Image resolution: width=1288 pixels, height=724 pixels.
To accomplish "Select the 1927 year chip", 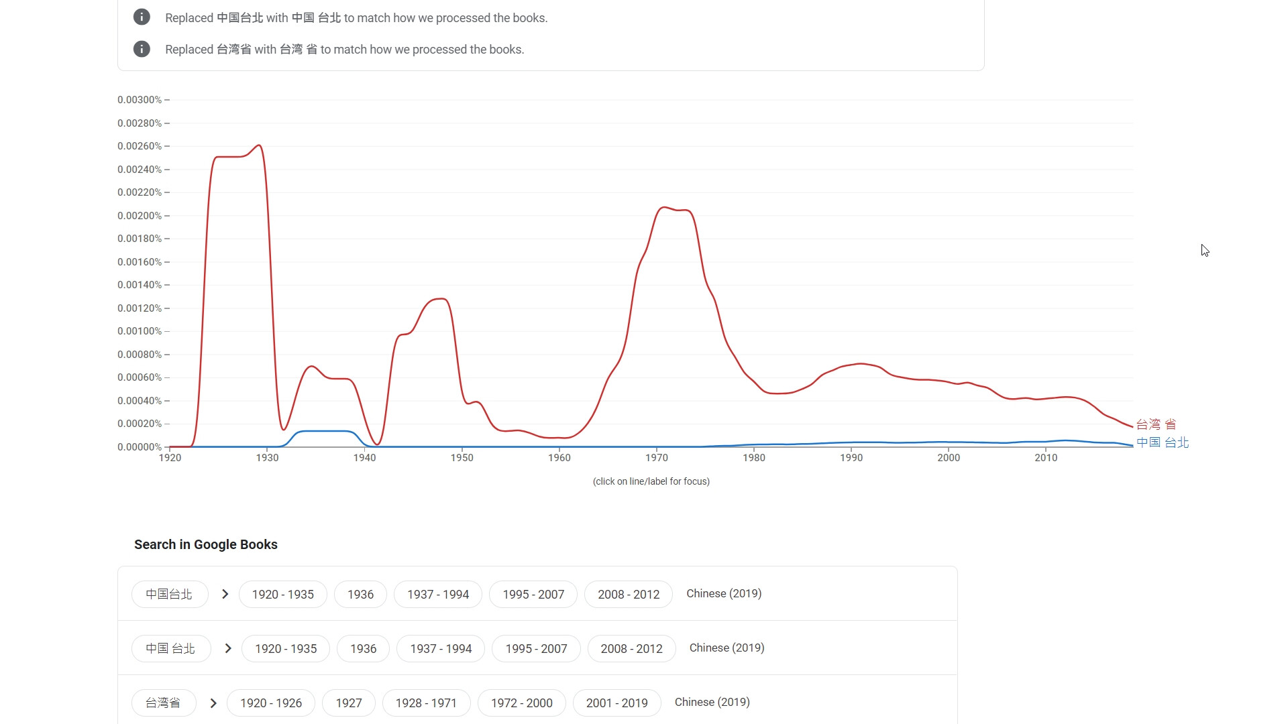I will pyautogui.click(x=348, y=703).
